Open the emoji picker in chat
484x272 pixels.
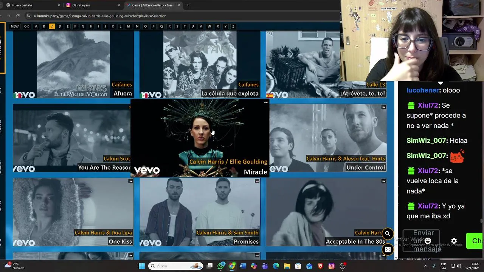[428, 241]
